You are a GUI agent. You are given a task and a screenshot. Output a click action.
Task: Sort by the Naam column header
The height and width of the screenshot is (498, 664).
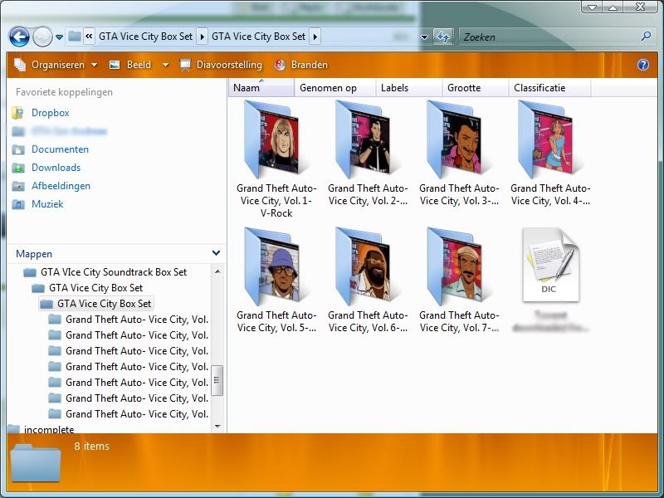coord(261,88)
